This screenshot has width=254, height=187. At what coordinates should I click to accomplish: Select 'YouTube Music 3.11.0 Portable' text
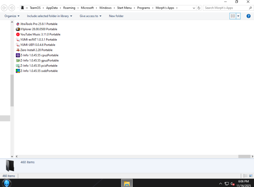[40, 34]
